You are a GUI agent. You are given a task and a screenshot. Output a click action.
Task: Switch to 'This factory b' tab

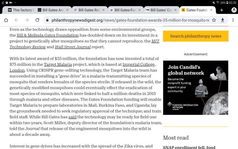[21, 10]
